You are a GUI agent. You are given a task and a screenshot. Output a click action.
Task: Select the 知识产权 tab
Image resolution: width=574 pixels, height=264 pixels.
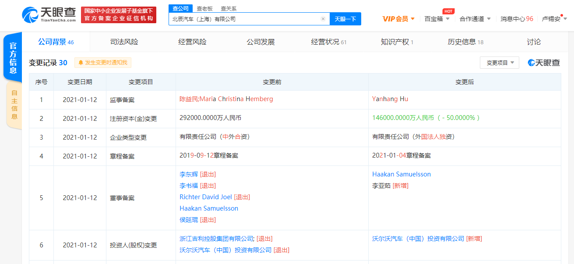pyautogui.click(x=397, y=42)
